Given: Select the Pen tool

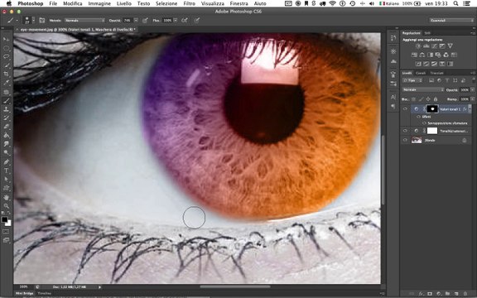Looking at the screenshot, I should point(6,162).
